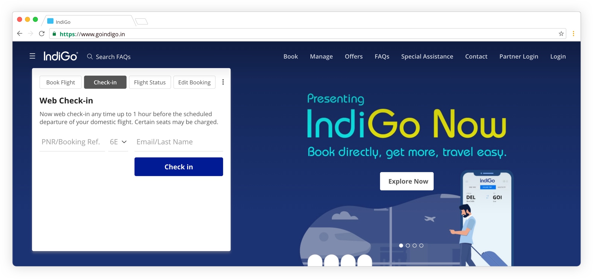Open the Manage menu
Viewport: 593px width, 279px height.
(x=321, y=56)
